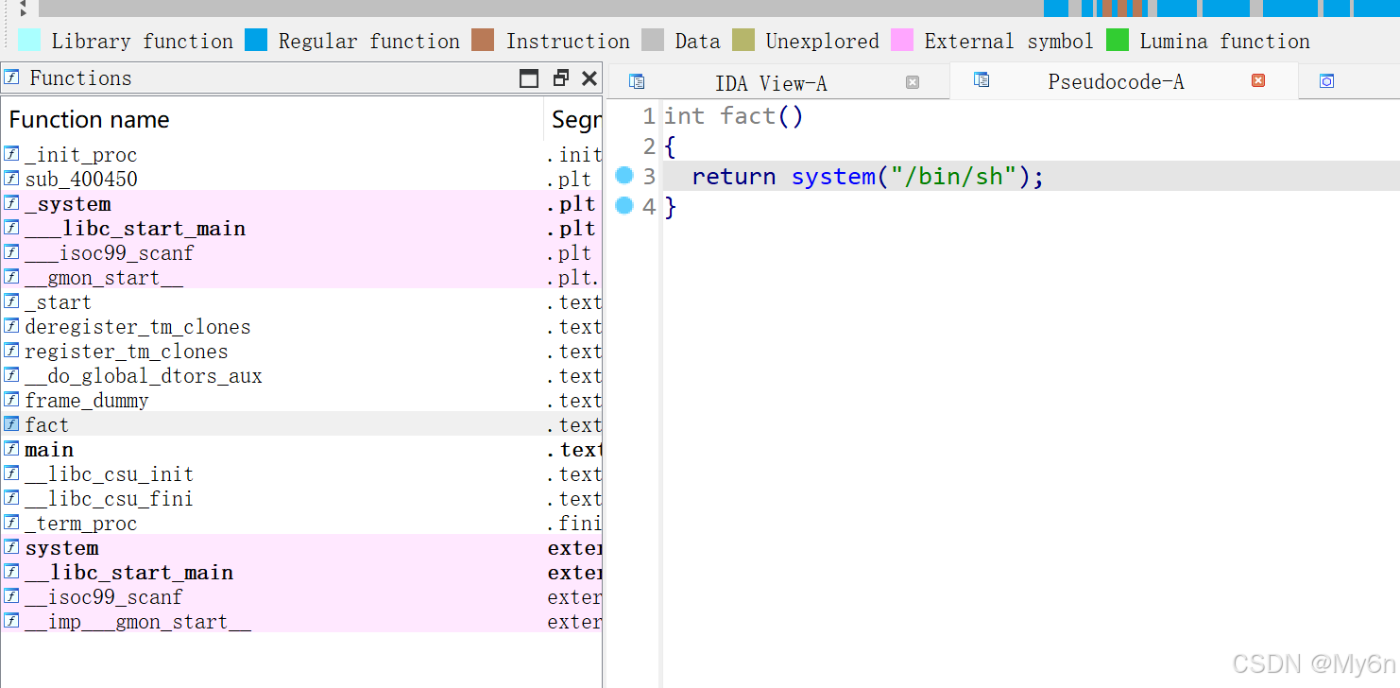Click function icon beside _start
This screenshot has width=1400, height=688.
11,301
